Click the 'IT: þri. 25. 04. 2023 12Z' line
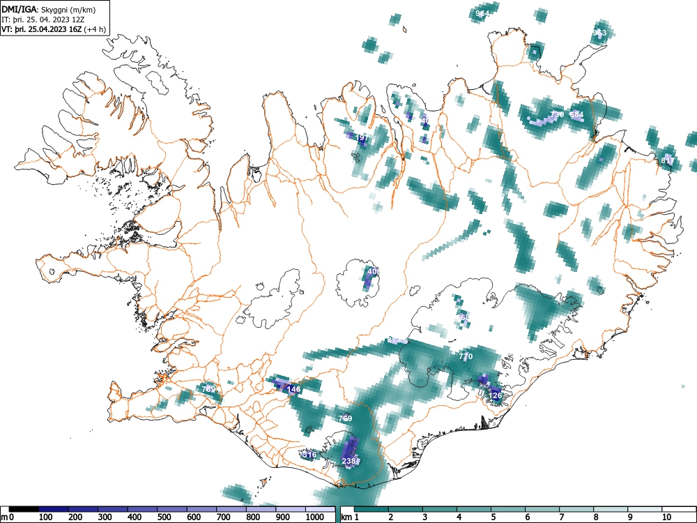 pos(43,20)
